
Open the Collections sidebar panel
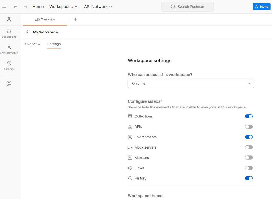click(x=9, y=33)
